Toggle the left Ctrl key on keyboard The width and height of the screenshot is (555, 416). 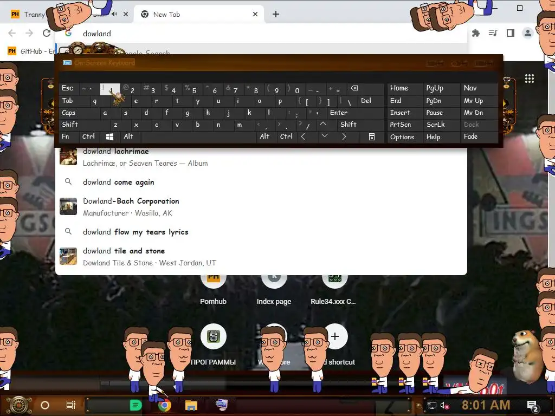[90, 136]
